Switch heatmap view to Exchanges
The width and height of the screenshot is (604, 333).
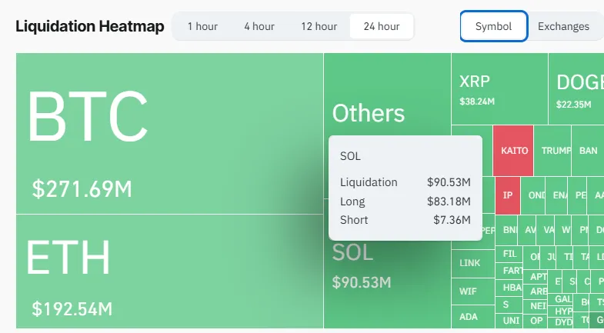(563, 27)
